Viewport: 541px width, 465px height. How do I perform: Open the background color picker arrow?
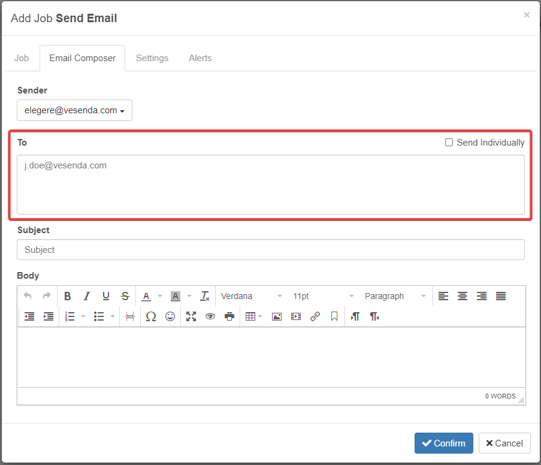tap(189, 296)
